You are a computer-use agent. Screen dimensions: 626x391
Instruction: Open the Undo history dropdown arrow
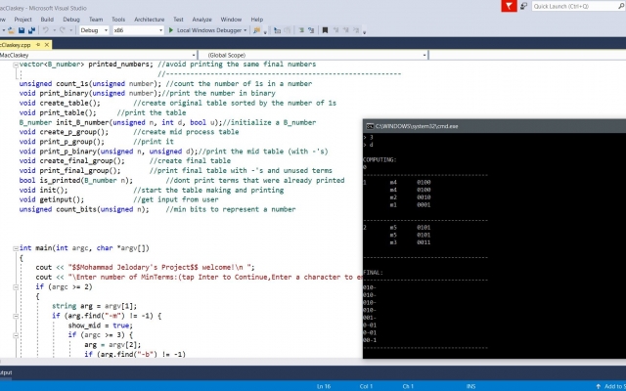point(55,30)
